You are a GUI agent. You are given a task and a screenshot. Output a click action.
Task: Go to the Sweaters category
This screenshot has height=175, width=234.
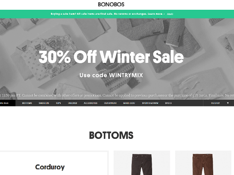click(44, 103)
